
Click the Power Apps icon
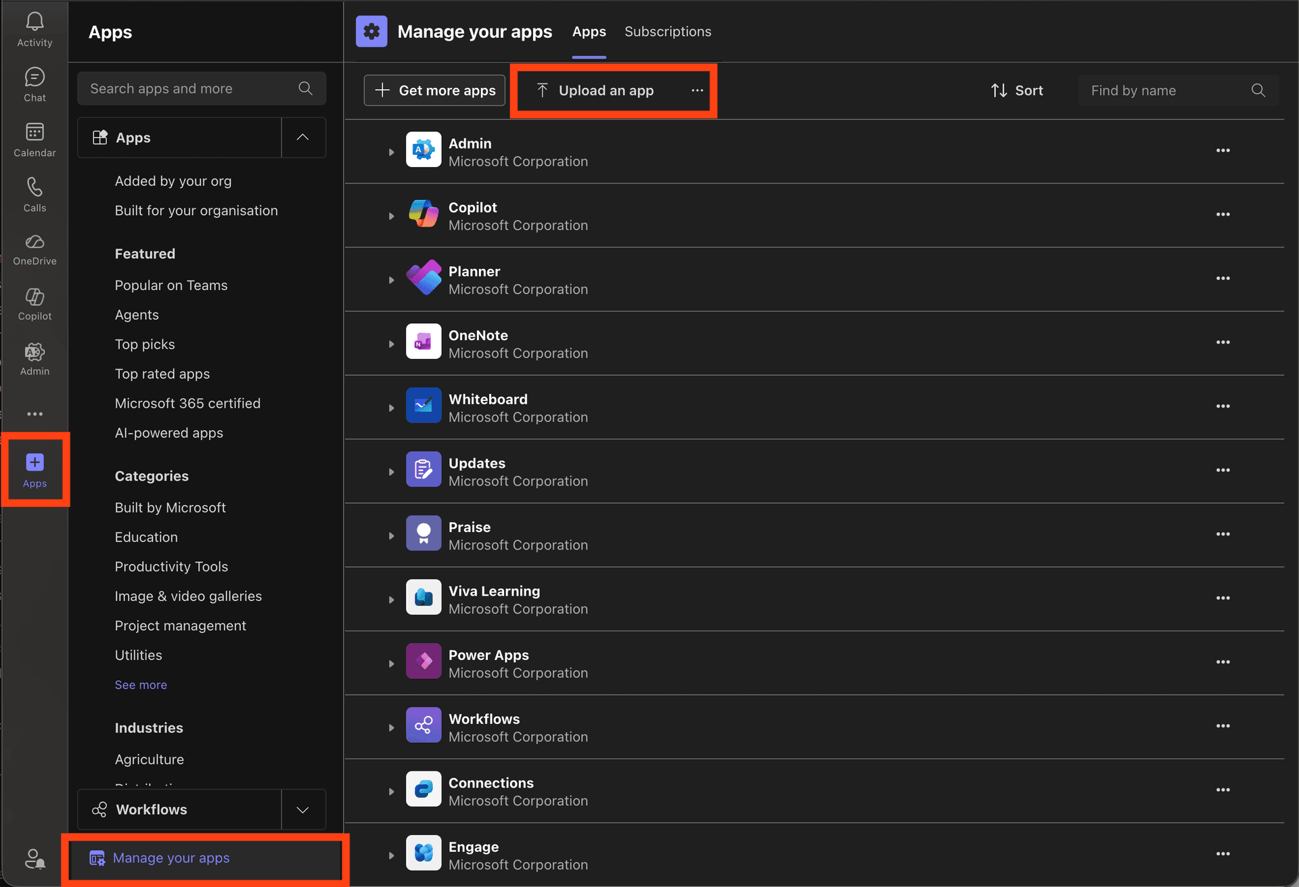point(424,661)
